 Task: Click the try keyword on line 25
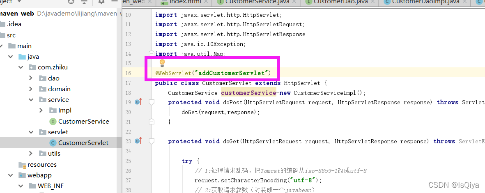click(x=187, y=161)
